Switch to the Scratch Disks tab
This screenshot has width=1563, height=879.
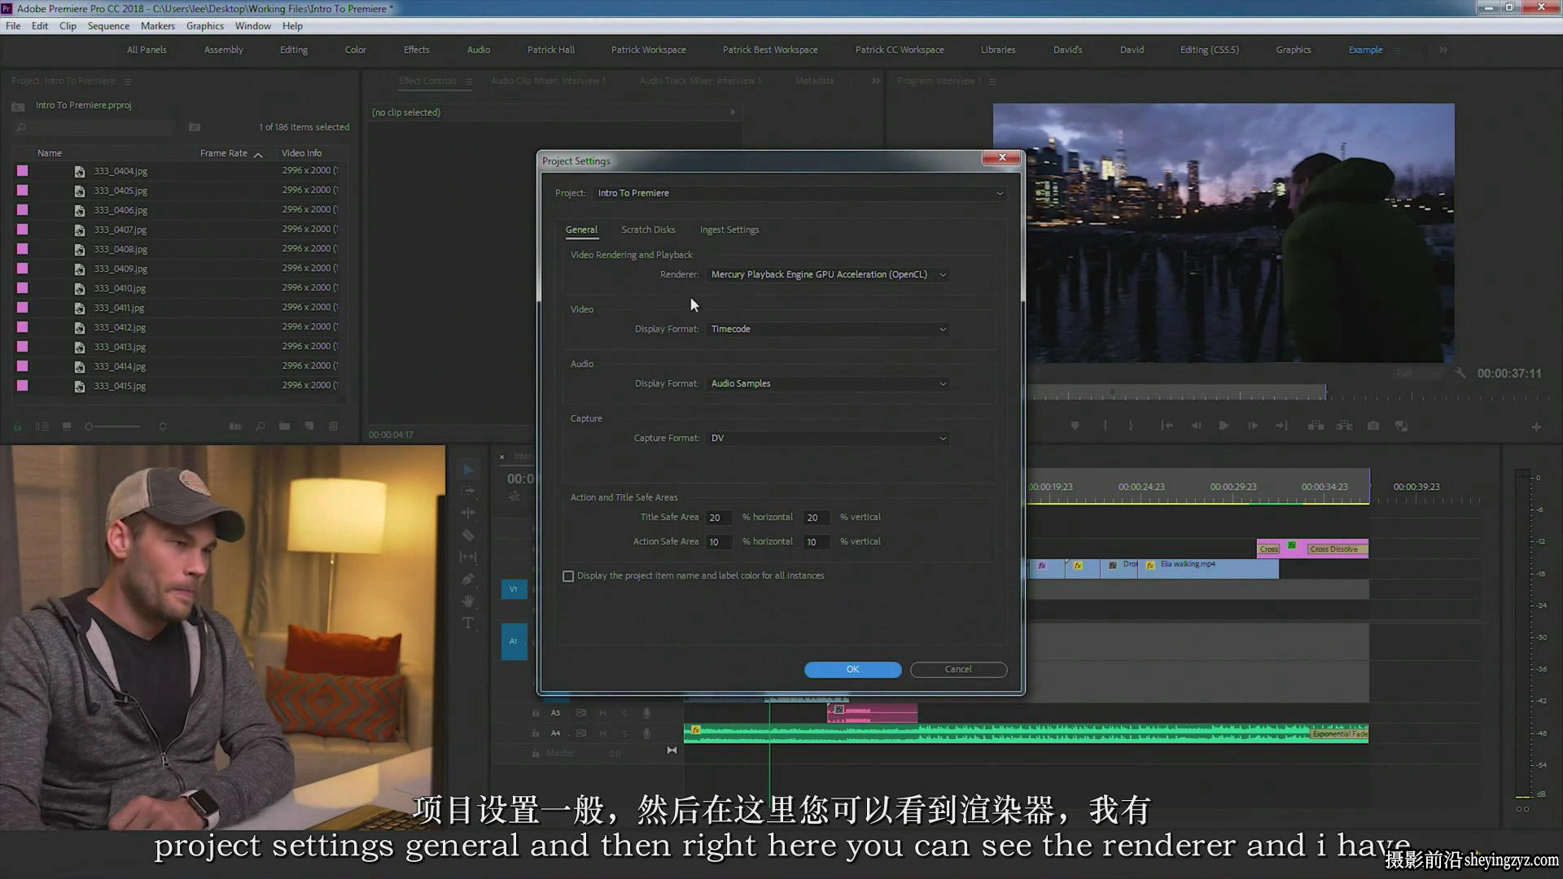click(648, 230)
